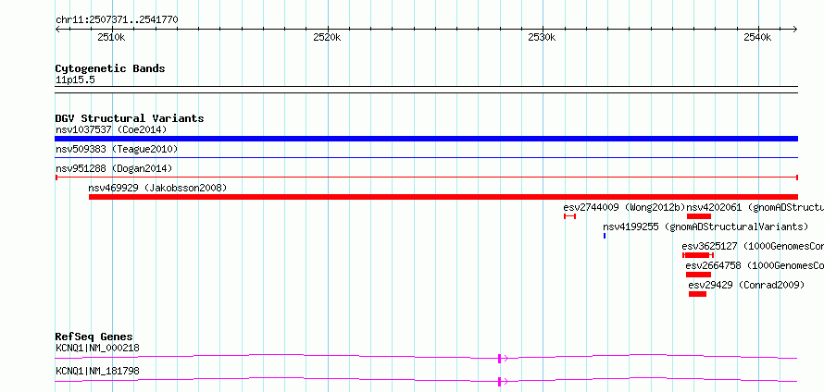Image resolution: width=824 pixels, height=392 pixels.
Task: Click the 2540k ruler tick label
Action: (757, 38)
